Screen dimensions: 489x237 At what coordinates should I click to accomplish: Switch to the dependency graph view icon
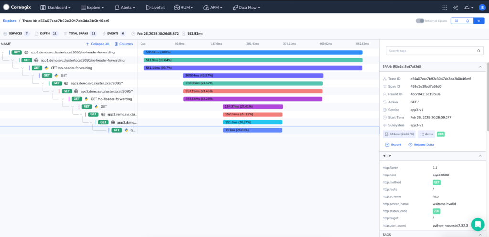coord(457,21)
